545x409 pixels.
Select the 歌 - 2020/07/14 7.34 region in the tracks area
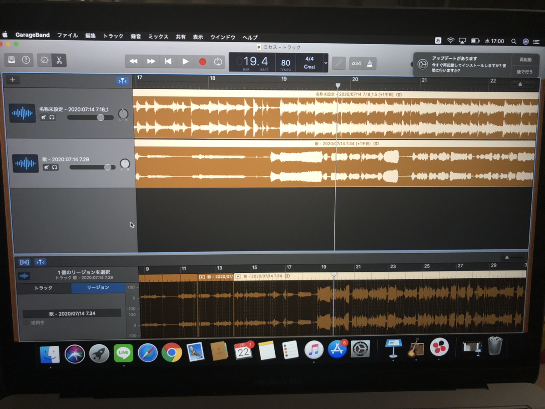pyautogui.click(x=335, y=164)
